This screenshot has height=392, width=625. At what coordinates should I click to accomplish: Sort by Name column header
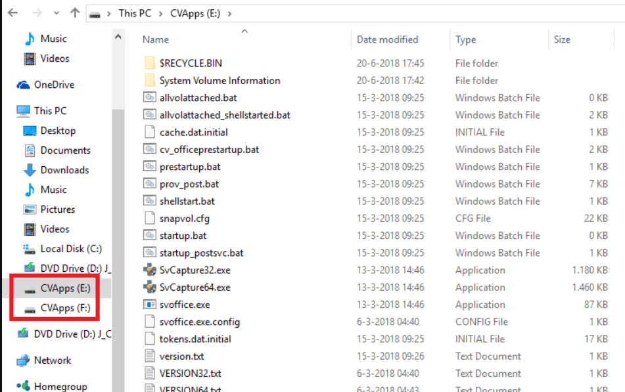click(156, 39)
